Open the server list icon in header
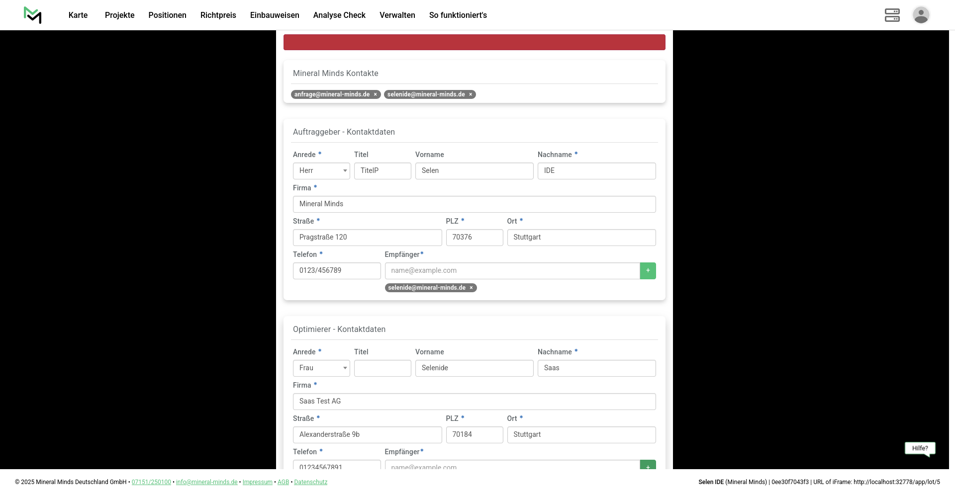 [892, 15]
